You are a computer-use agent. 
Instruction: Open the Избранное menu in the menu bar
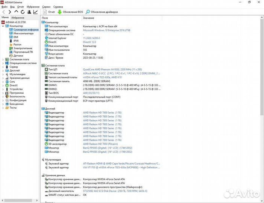[33, 7]
